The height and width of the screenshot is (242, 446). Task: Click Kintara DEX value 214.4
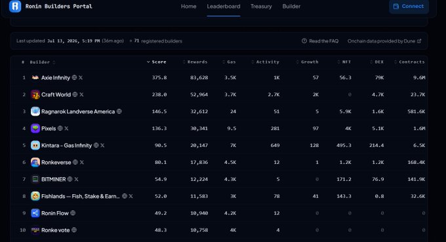point(376,146)
